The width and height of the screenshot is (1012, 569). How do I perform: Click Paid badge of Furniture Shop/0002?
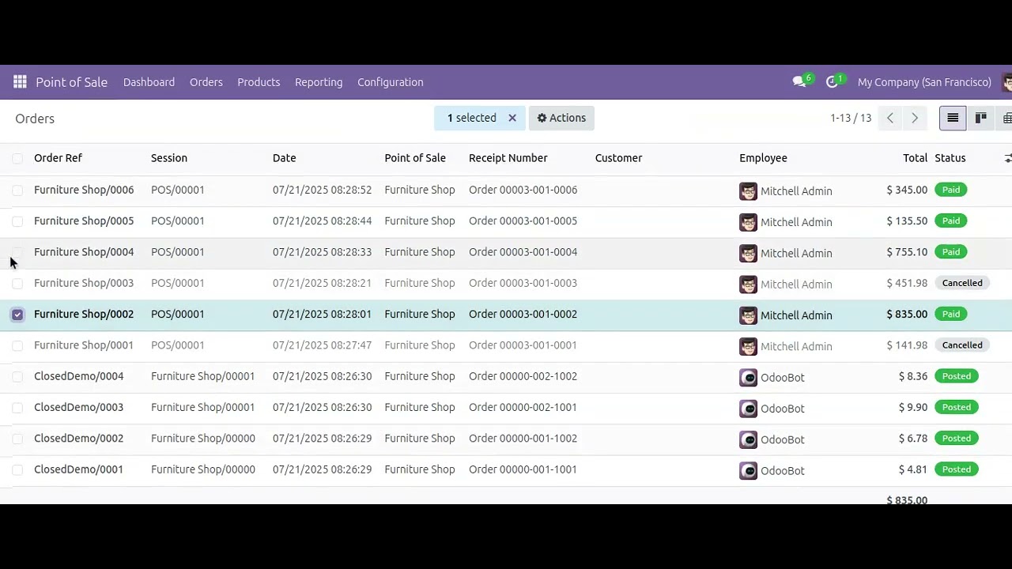point(951,314)
